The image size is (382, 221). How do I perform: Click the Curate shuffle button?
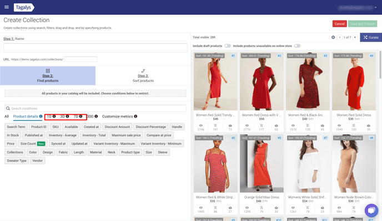click(x=371, y=37)
